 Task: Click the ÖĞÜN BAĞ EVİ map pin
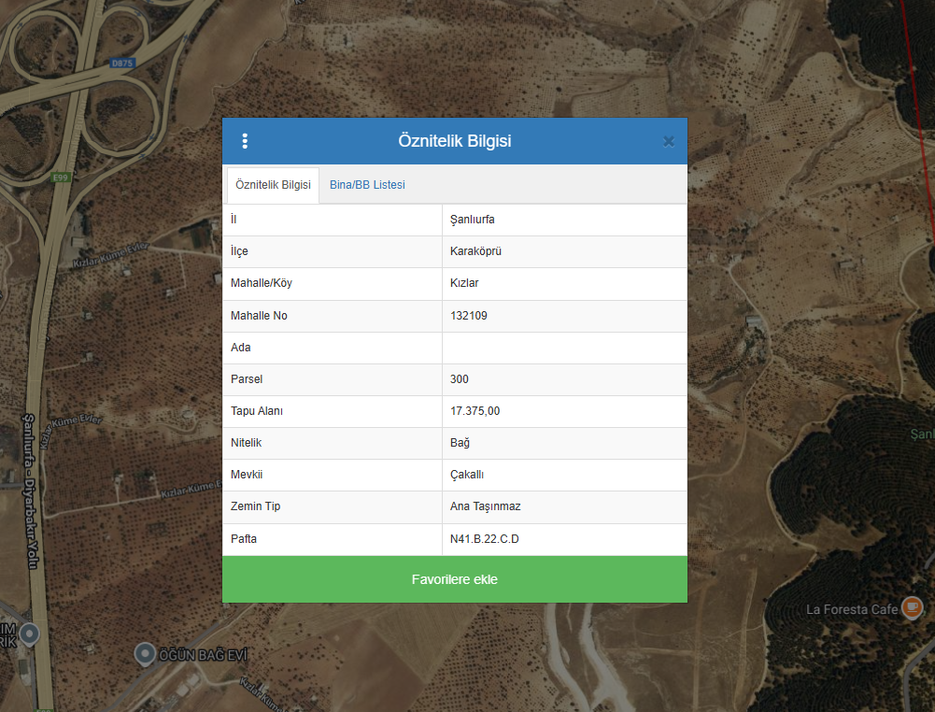coord(145,654)
